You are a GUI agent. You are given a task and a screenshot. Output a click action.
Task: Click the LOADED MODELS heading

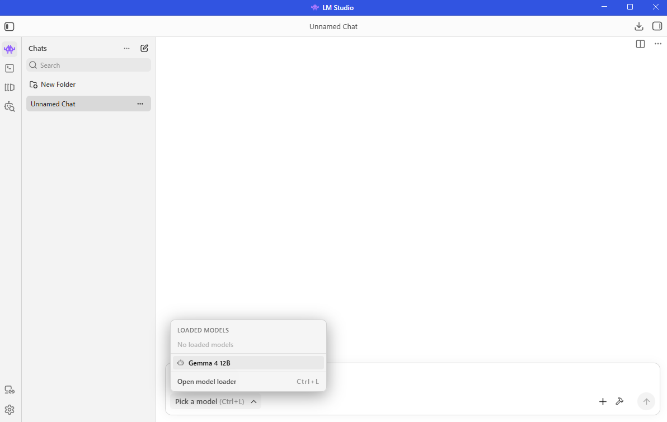pyautogui.click(x=203, y=330)
